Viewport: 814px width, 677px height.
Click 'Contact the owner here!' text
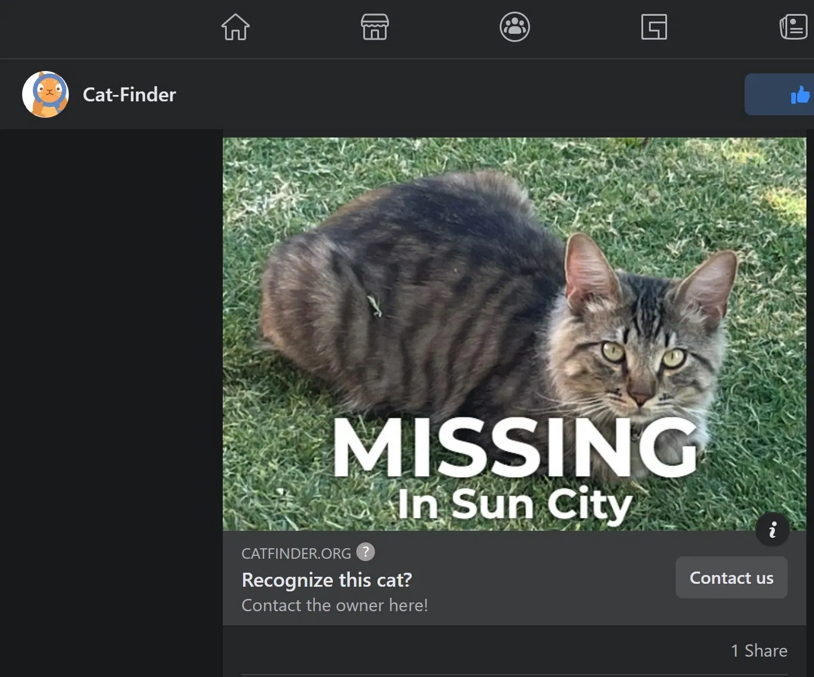[x=335, y=605]
